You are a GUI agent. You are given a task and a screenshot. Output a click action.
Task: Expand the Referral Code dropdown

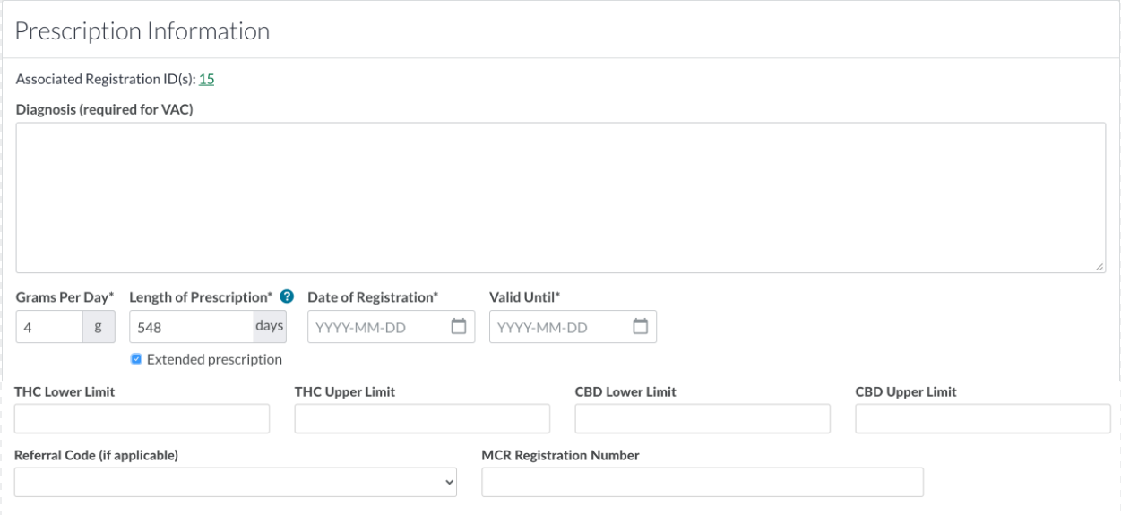tap(236, 482)
